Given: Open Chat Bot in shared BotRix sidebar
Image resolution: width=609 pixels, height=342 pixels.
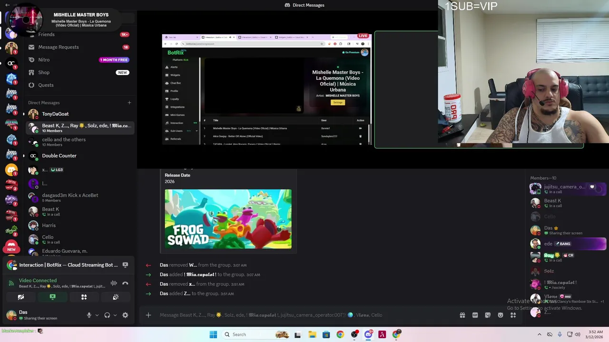Looking at the screenshot, I should pos(175,83).
